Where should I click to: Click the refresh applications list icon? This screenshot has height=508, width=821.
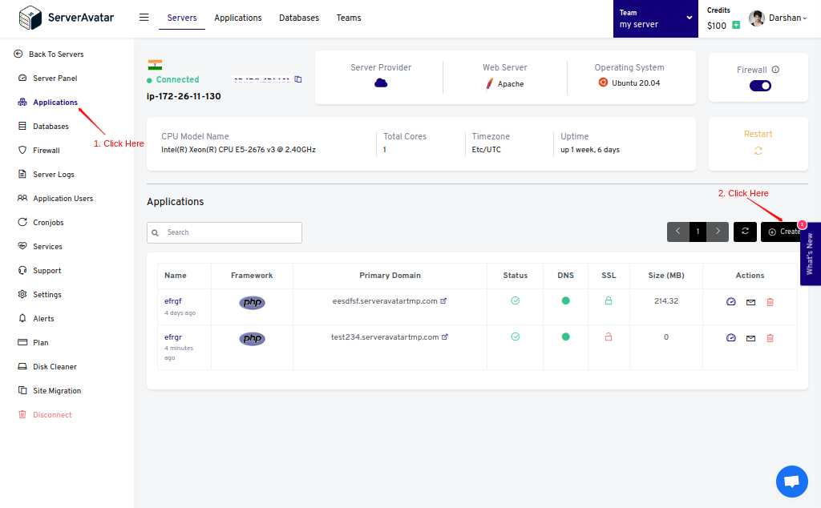tap(745, 232)
